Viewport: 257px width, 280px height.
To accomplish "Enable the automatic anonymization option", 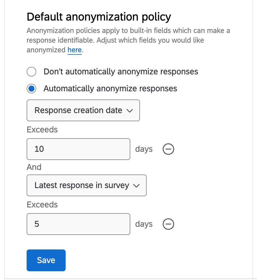I will (31, 88).
